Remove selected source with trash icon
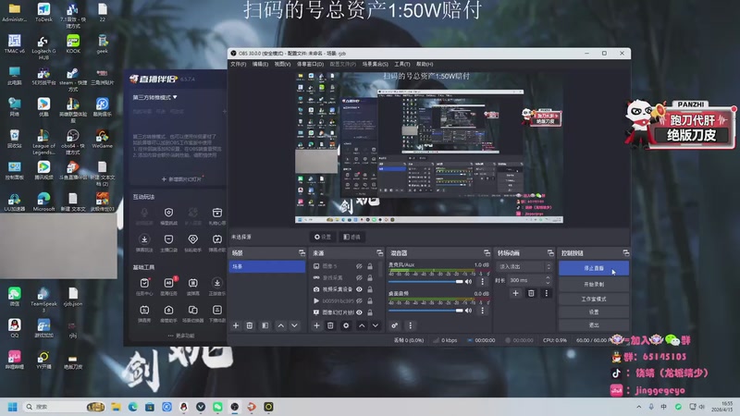The height and width of the screenshot is (416, 740). point(330,325)
